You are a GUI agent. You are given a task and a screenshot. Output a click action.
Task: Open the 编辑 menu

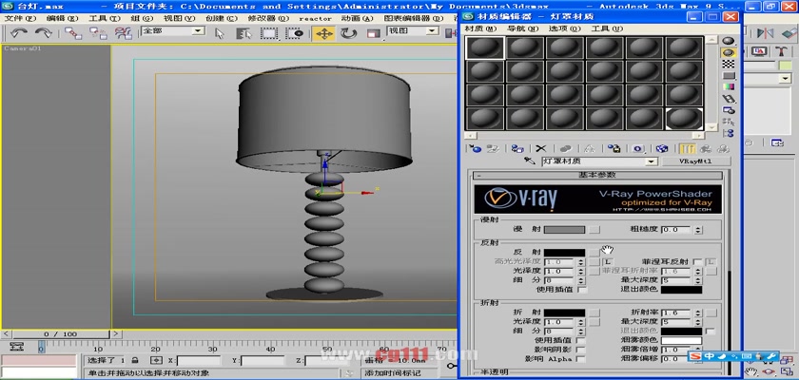(x=63, y=18)
